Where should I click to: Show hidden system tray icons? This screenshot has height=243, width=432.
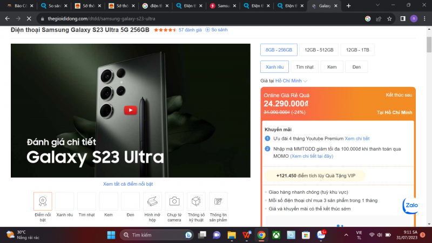pos(346,235)
